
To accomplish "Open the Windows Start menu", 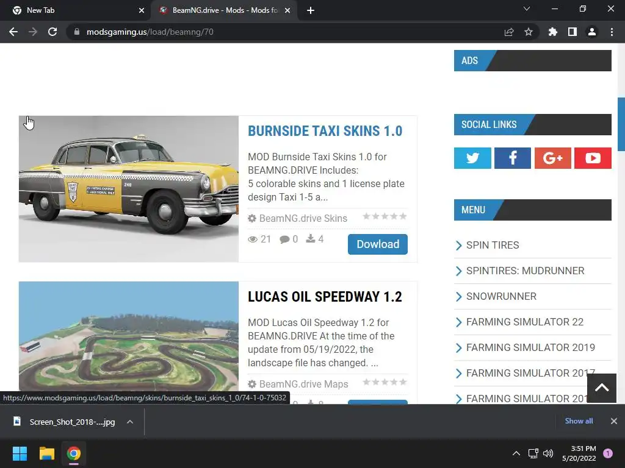I will point(20,453).
